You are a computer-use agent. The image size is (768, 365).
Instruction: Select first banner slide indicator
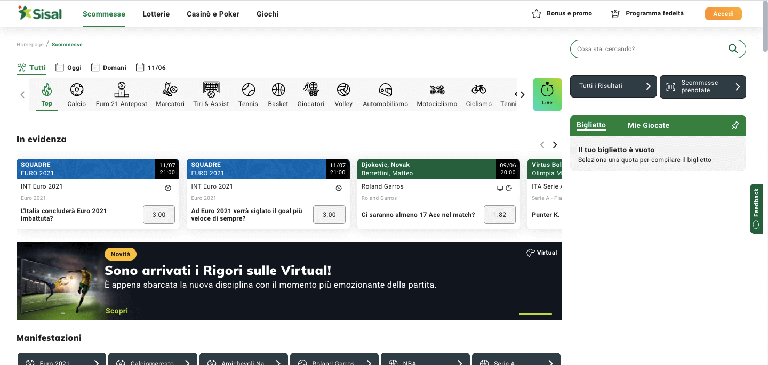pos(465,314)
